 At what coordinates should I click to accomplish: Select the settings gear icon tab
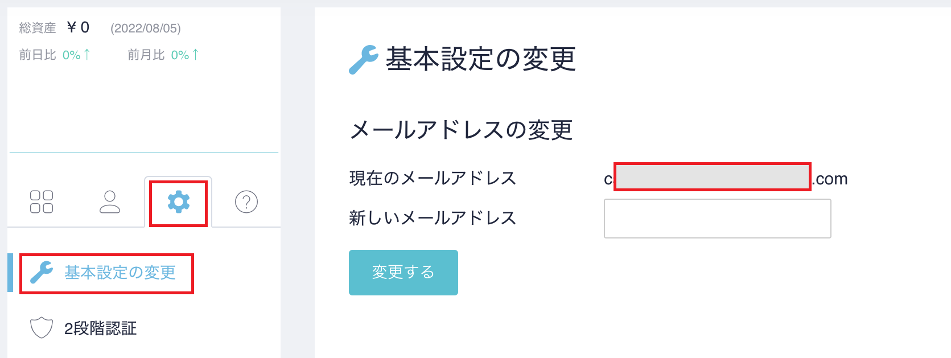tap(179, 202)
